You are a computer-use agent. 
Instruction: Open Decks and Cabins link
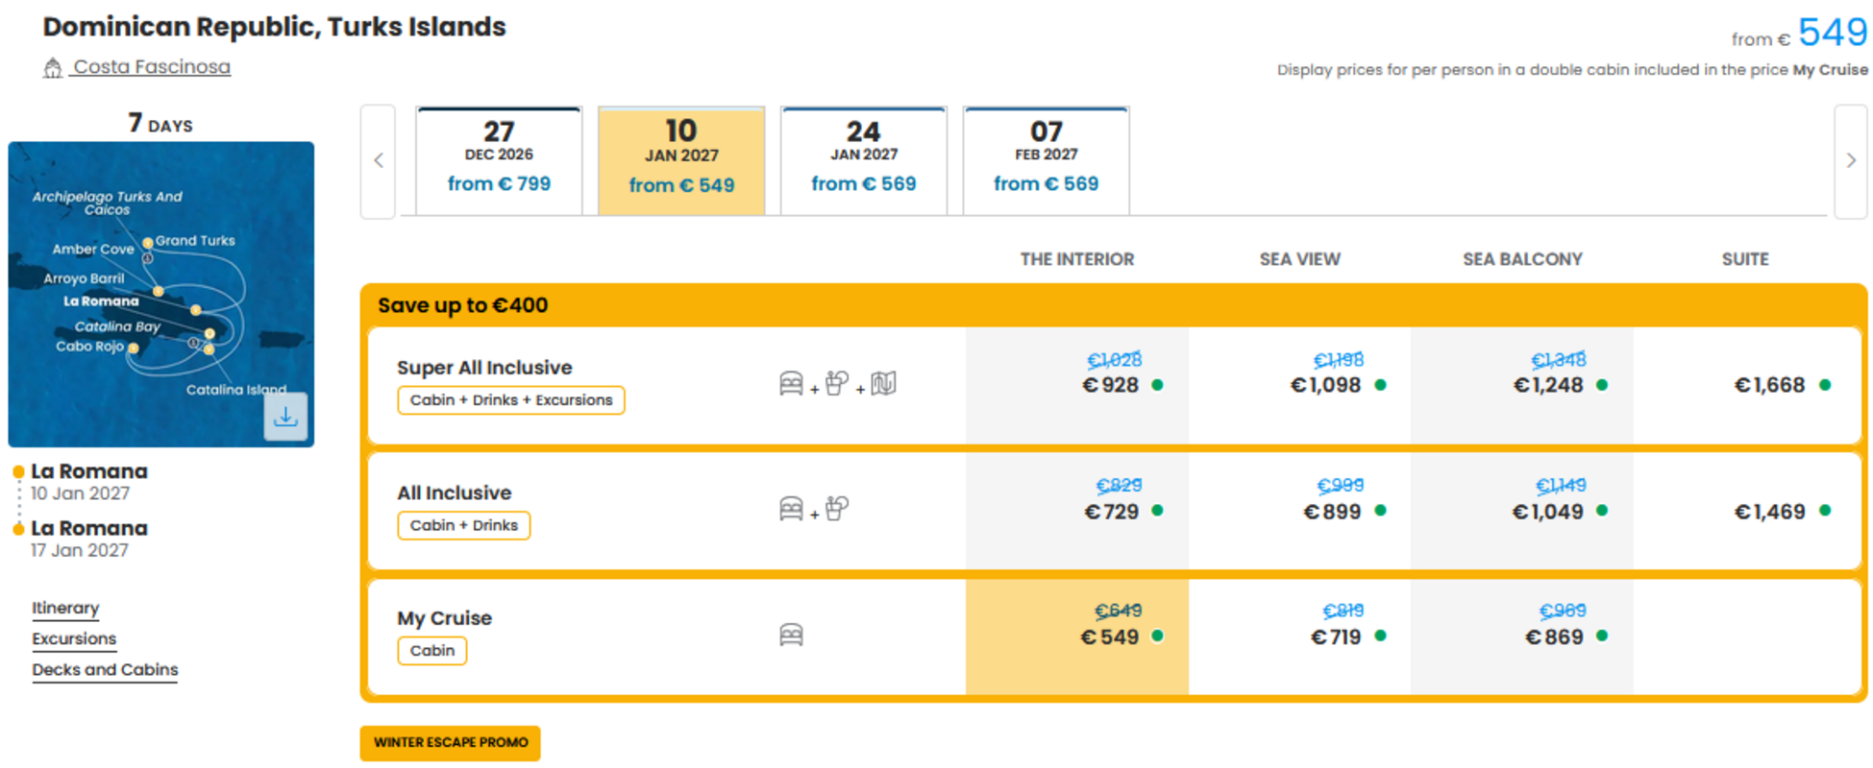(105, 669)
